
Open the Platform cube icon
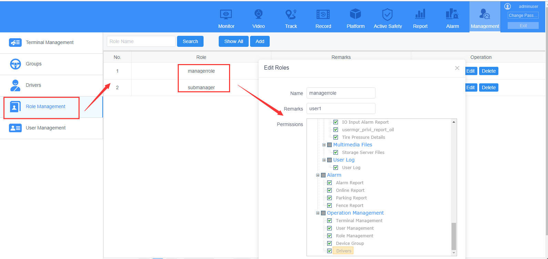(355, 14)
